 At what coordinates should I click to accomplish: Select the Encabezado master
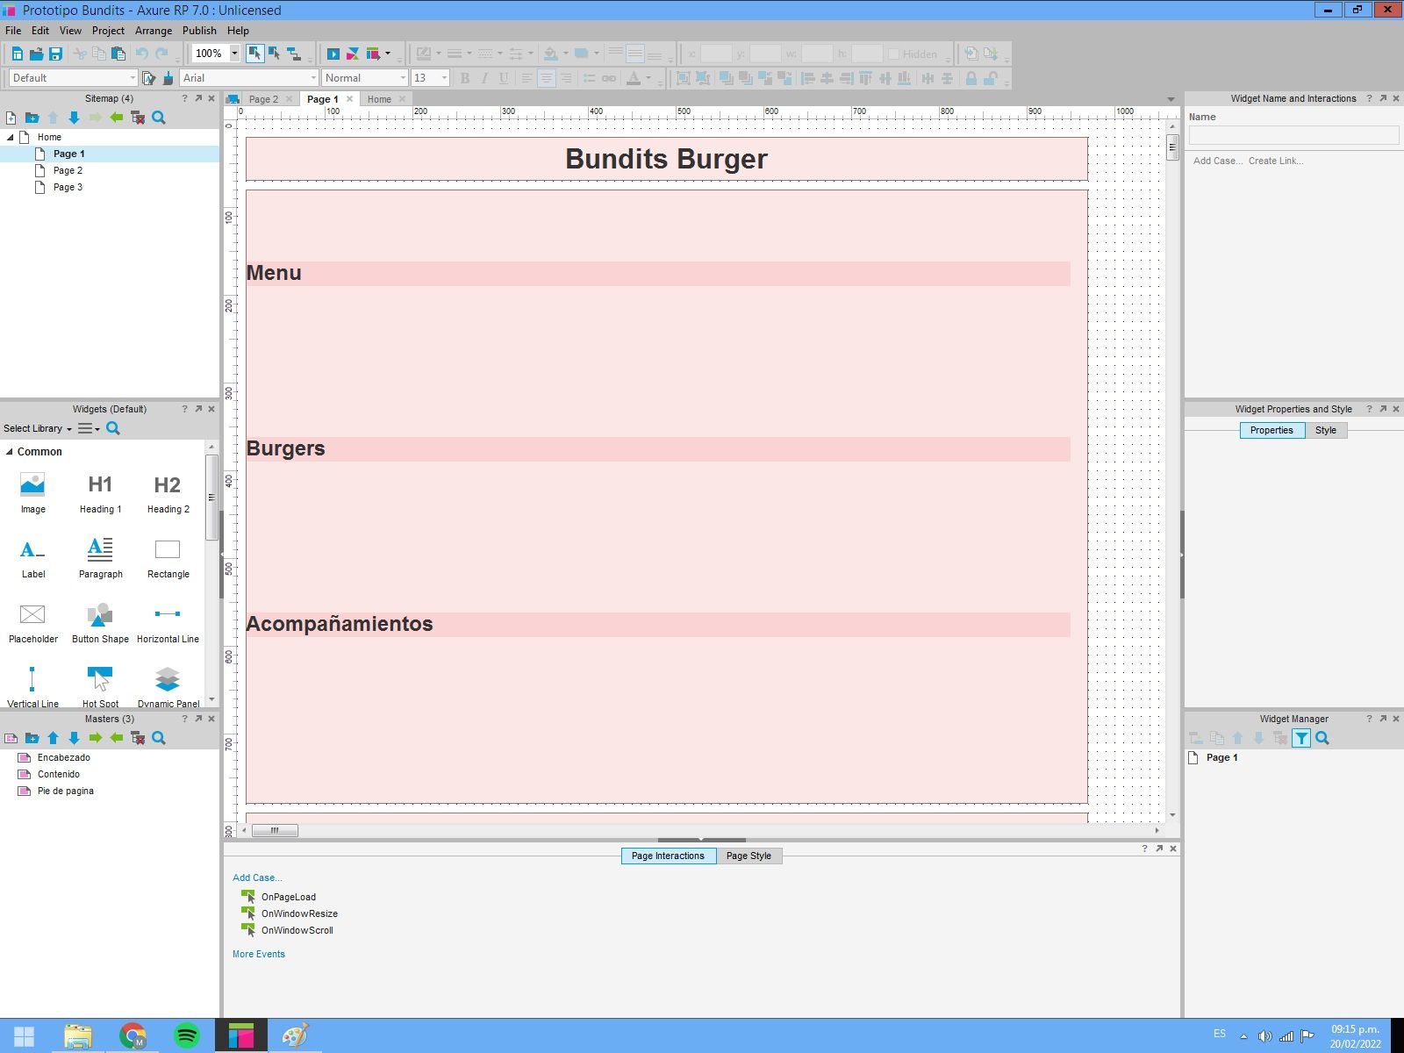(x=64, y=757)
